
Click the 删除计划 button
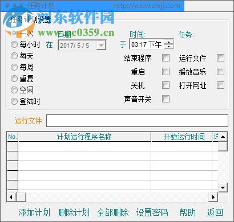[74, 212]
